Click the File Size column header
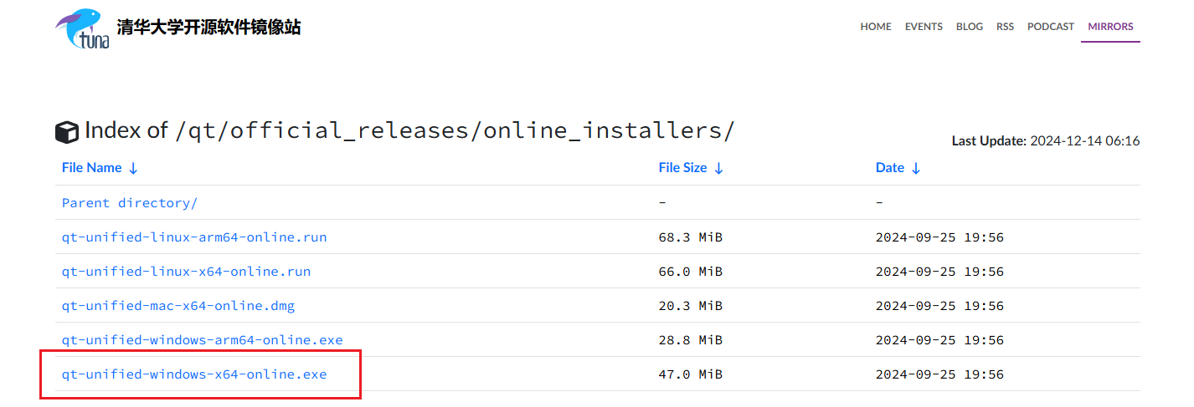1194x407 pixels. (x=682, y=168)
